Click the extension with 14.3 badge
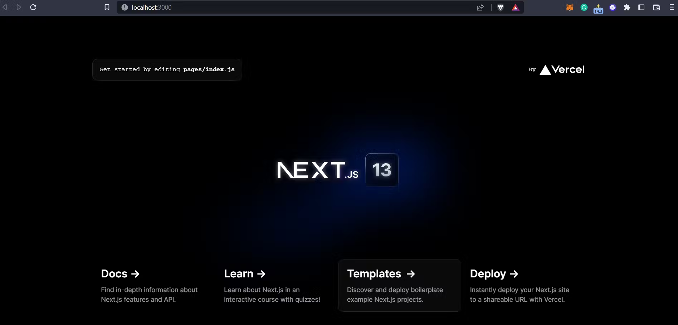The width and height of the screenshot is (678, 325). click(598, 8)
